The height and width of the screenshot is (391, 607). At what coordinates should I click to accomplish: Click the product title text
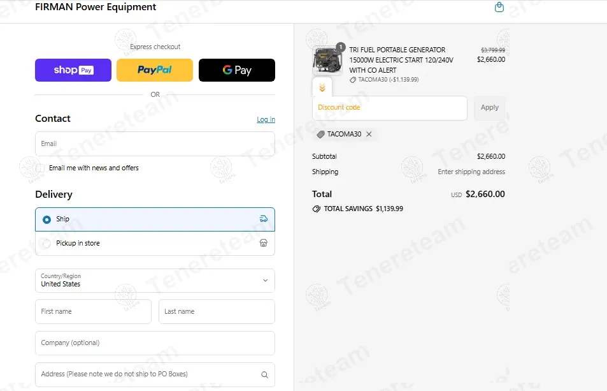click(x=401, y=60)
